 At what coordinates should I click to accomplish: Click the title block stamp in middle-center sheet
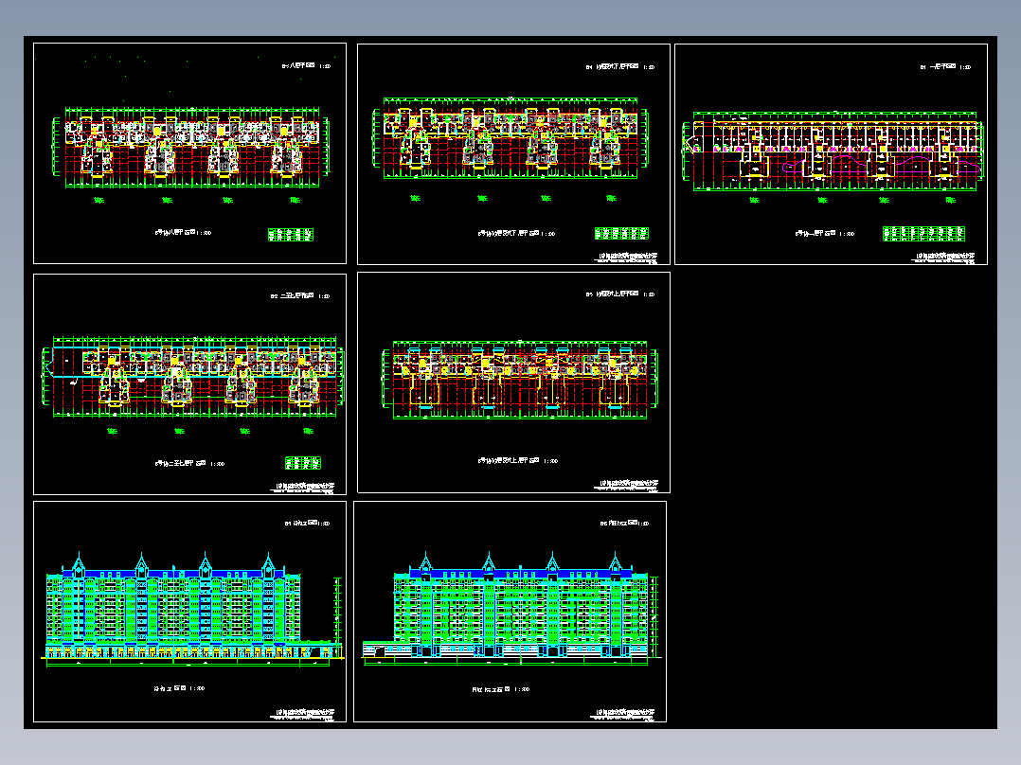(626, 486)
